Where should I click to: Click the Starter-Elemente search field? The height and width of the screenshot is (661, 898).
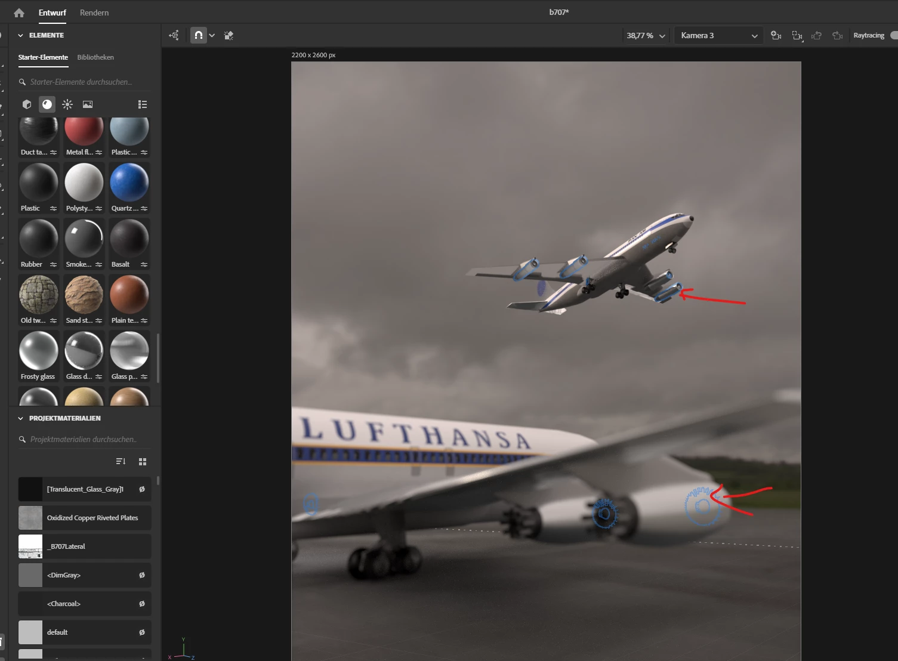tap(84, 82)
